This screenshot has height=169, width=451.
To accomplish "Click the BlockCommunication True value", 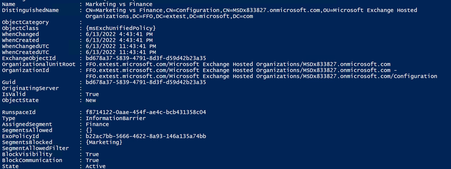I will pyautogui.click(x=92, y=160).
